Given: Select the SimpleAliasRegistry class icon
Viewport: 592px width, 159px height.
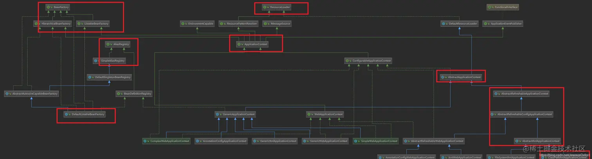Looking at the screenshot, I should [96, 61].
